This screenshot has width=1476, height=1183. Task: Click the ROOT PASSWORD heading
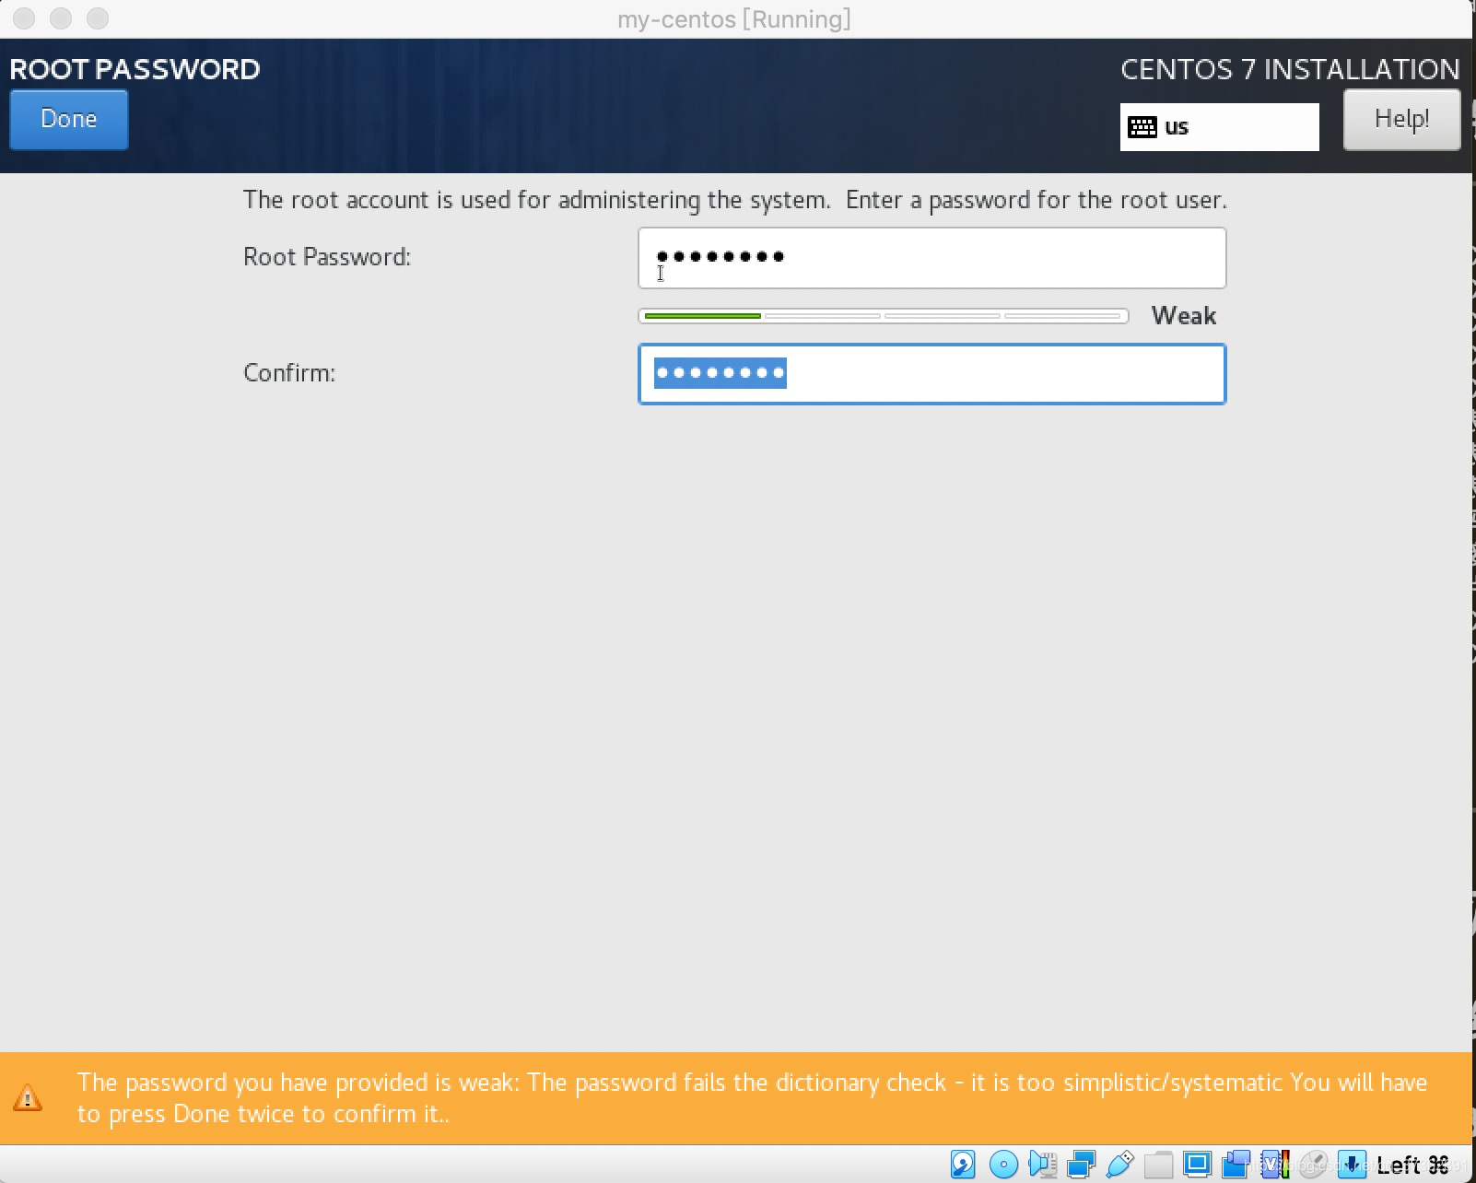tap(135, 69)
